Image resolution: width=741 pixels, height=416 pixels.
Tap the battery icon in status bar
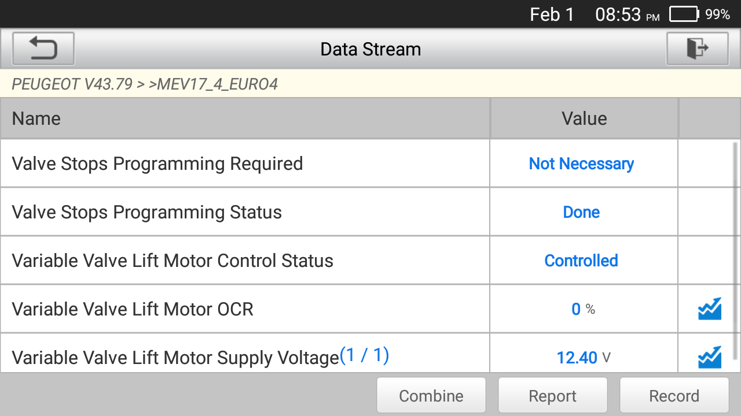(684, 14)
